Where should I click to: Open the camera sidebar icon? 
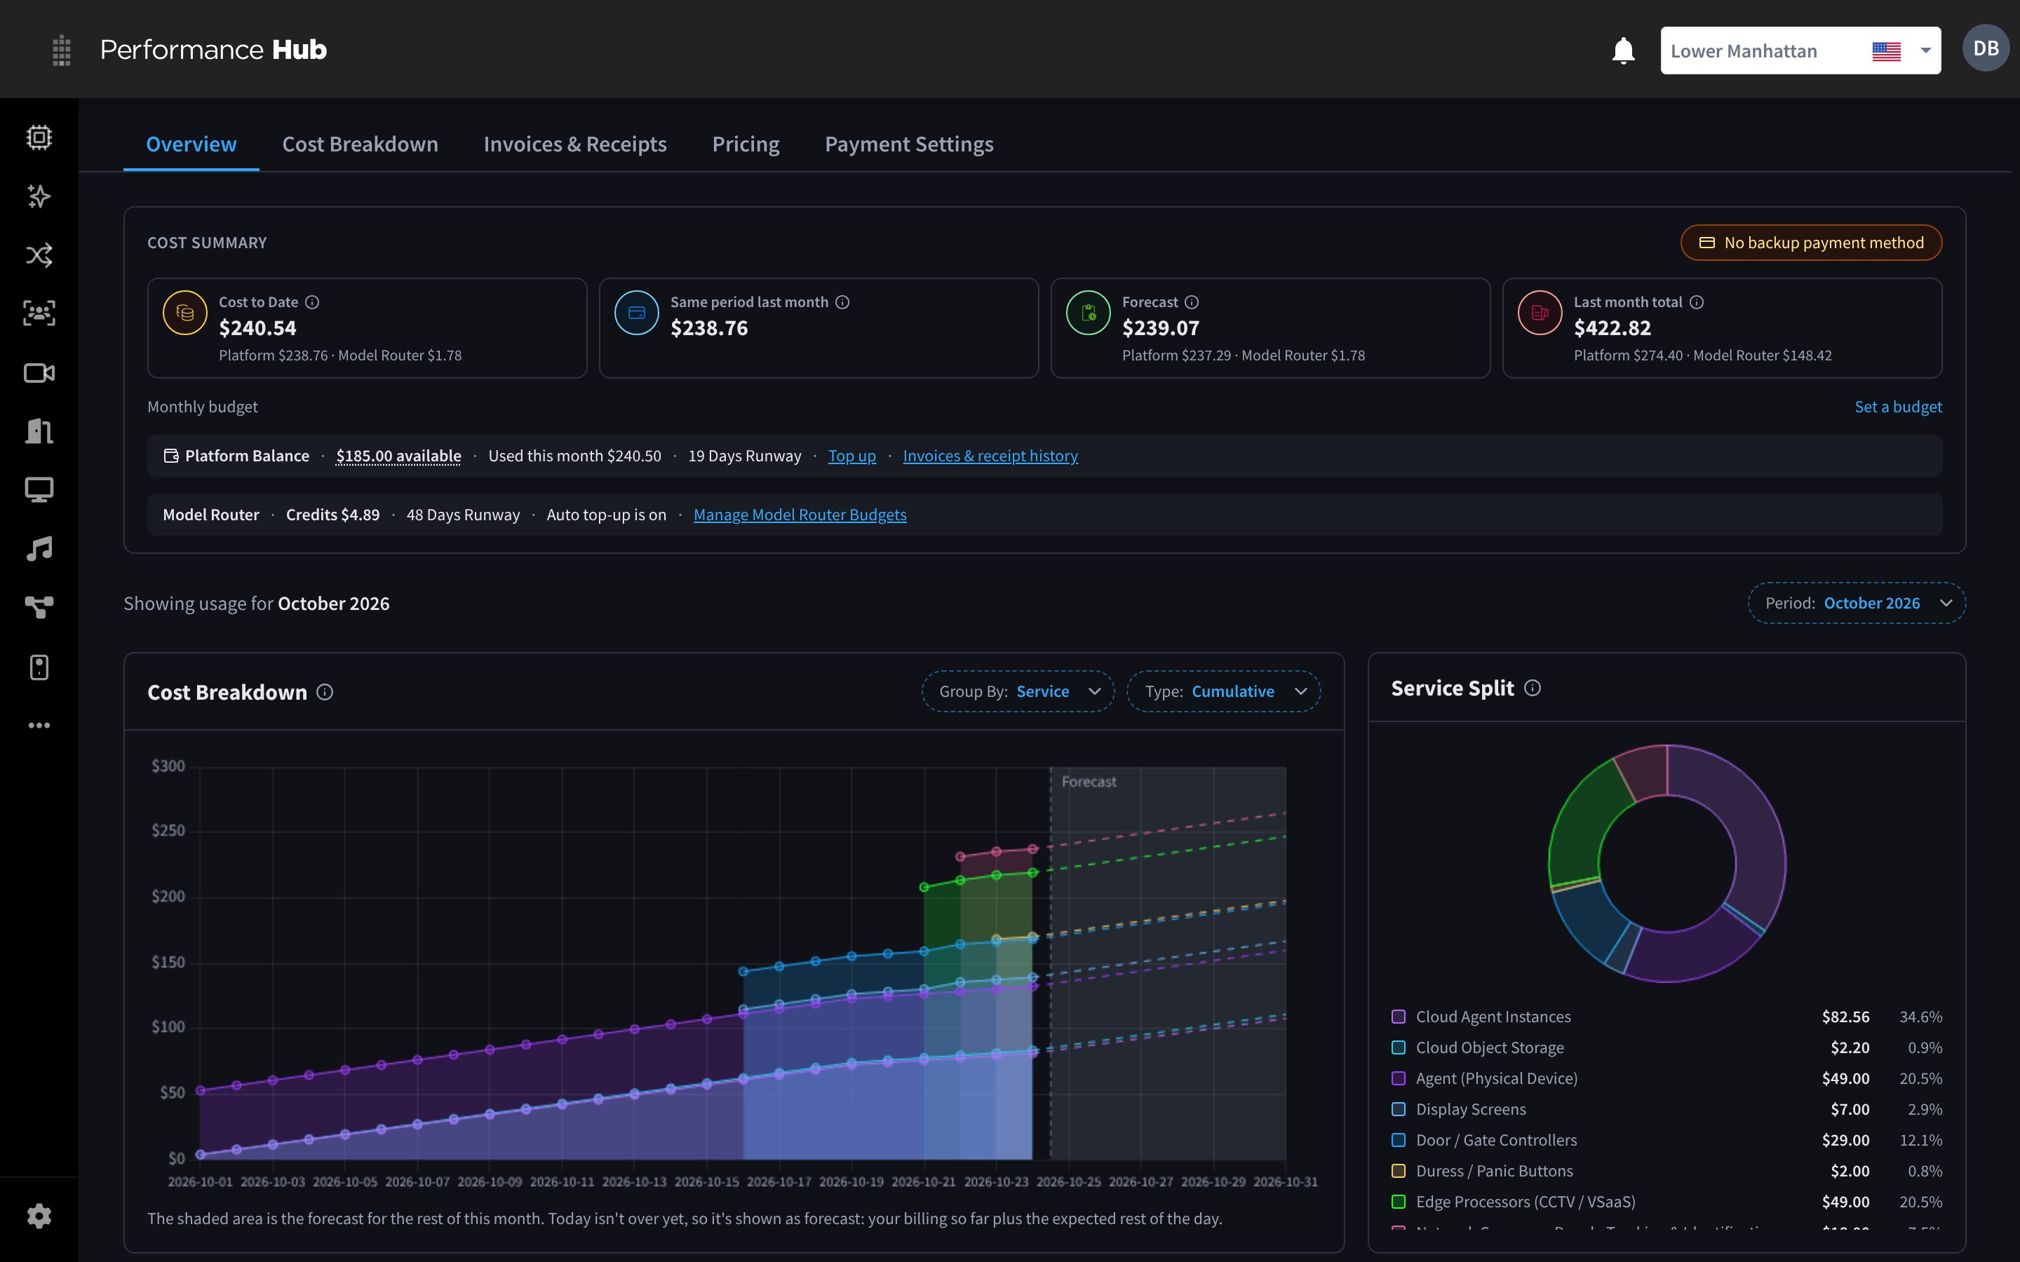(x=39, y=372)
